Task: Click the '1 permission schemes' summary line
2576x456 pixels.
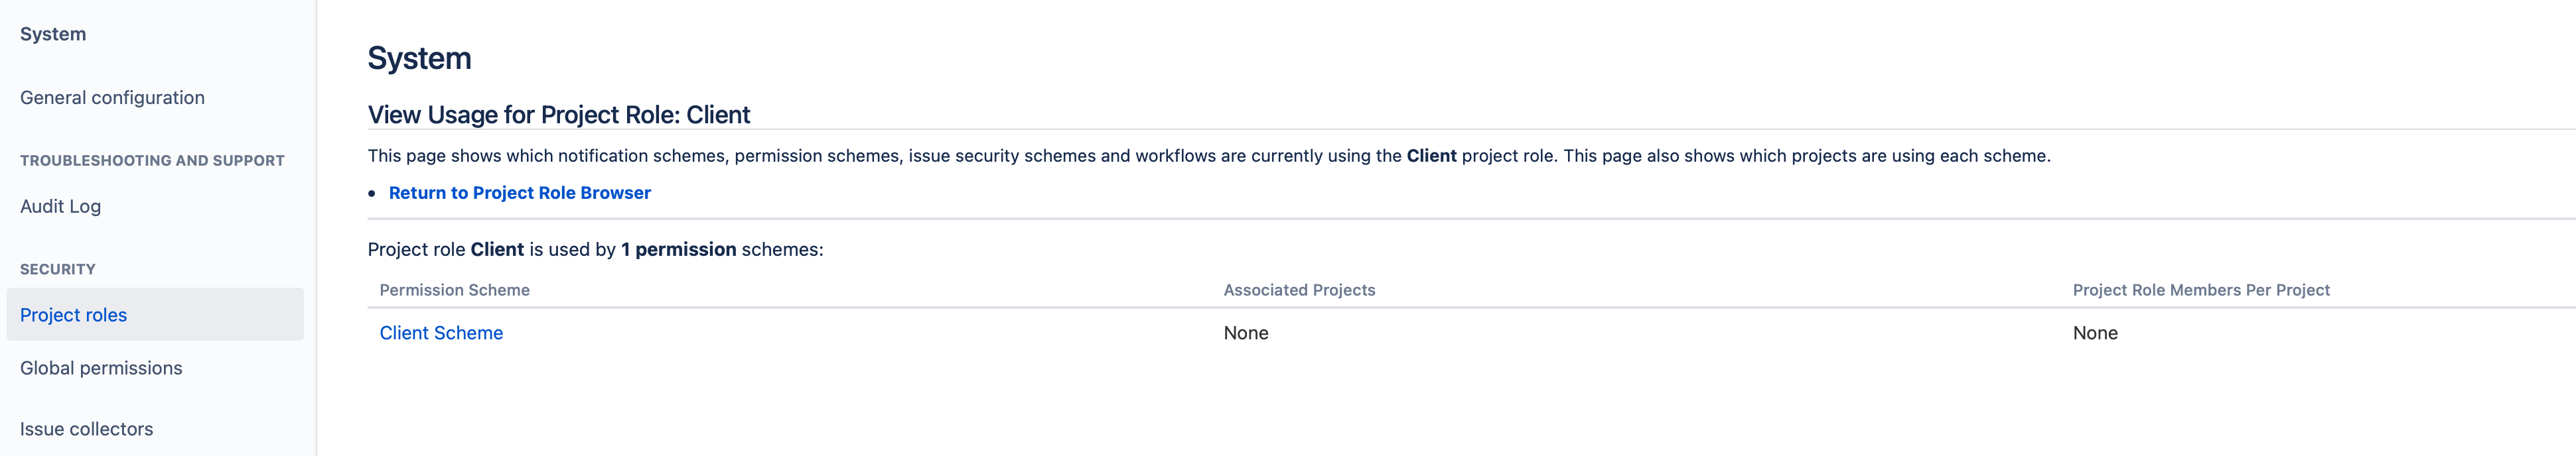Action: (595, 249)
